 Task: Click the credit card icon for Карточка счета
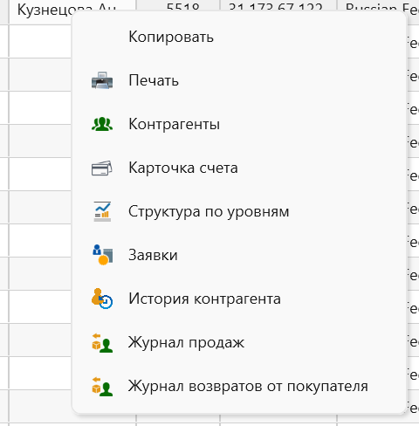pyautogui.click(x=102, y=168)
